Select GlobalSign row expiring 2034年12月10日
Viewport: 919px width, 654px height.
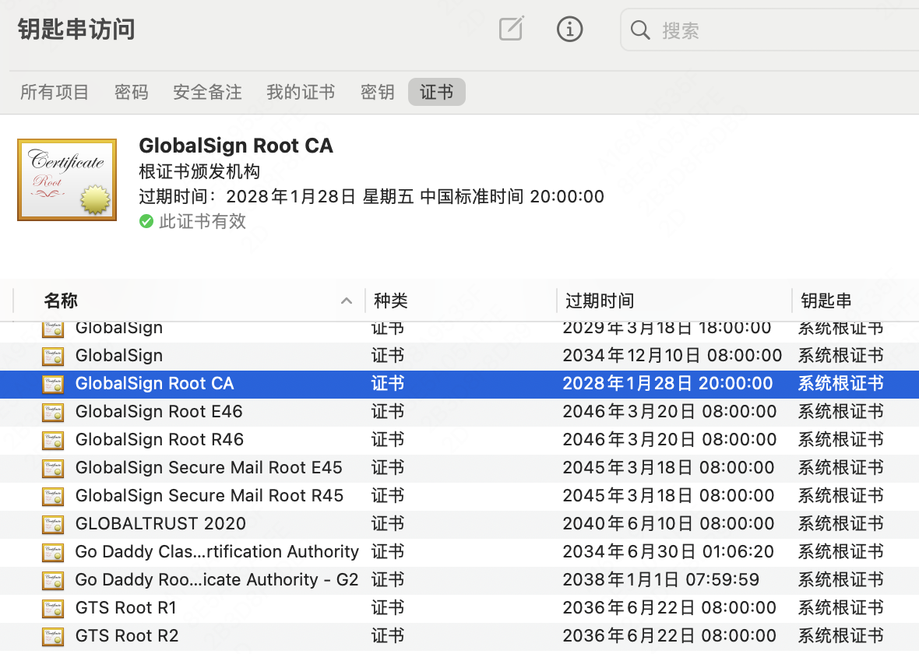coord(459,357)
